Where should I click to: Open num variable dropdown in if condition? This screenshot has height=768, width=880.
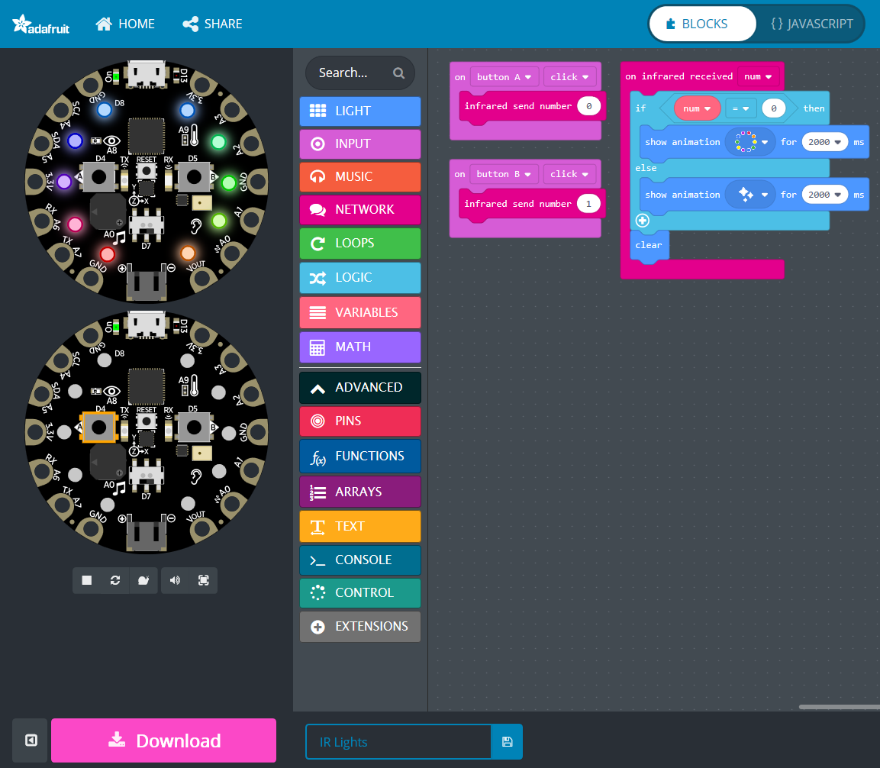(x=697, y=108)
